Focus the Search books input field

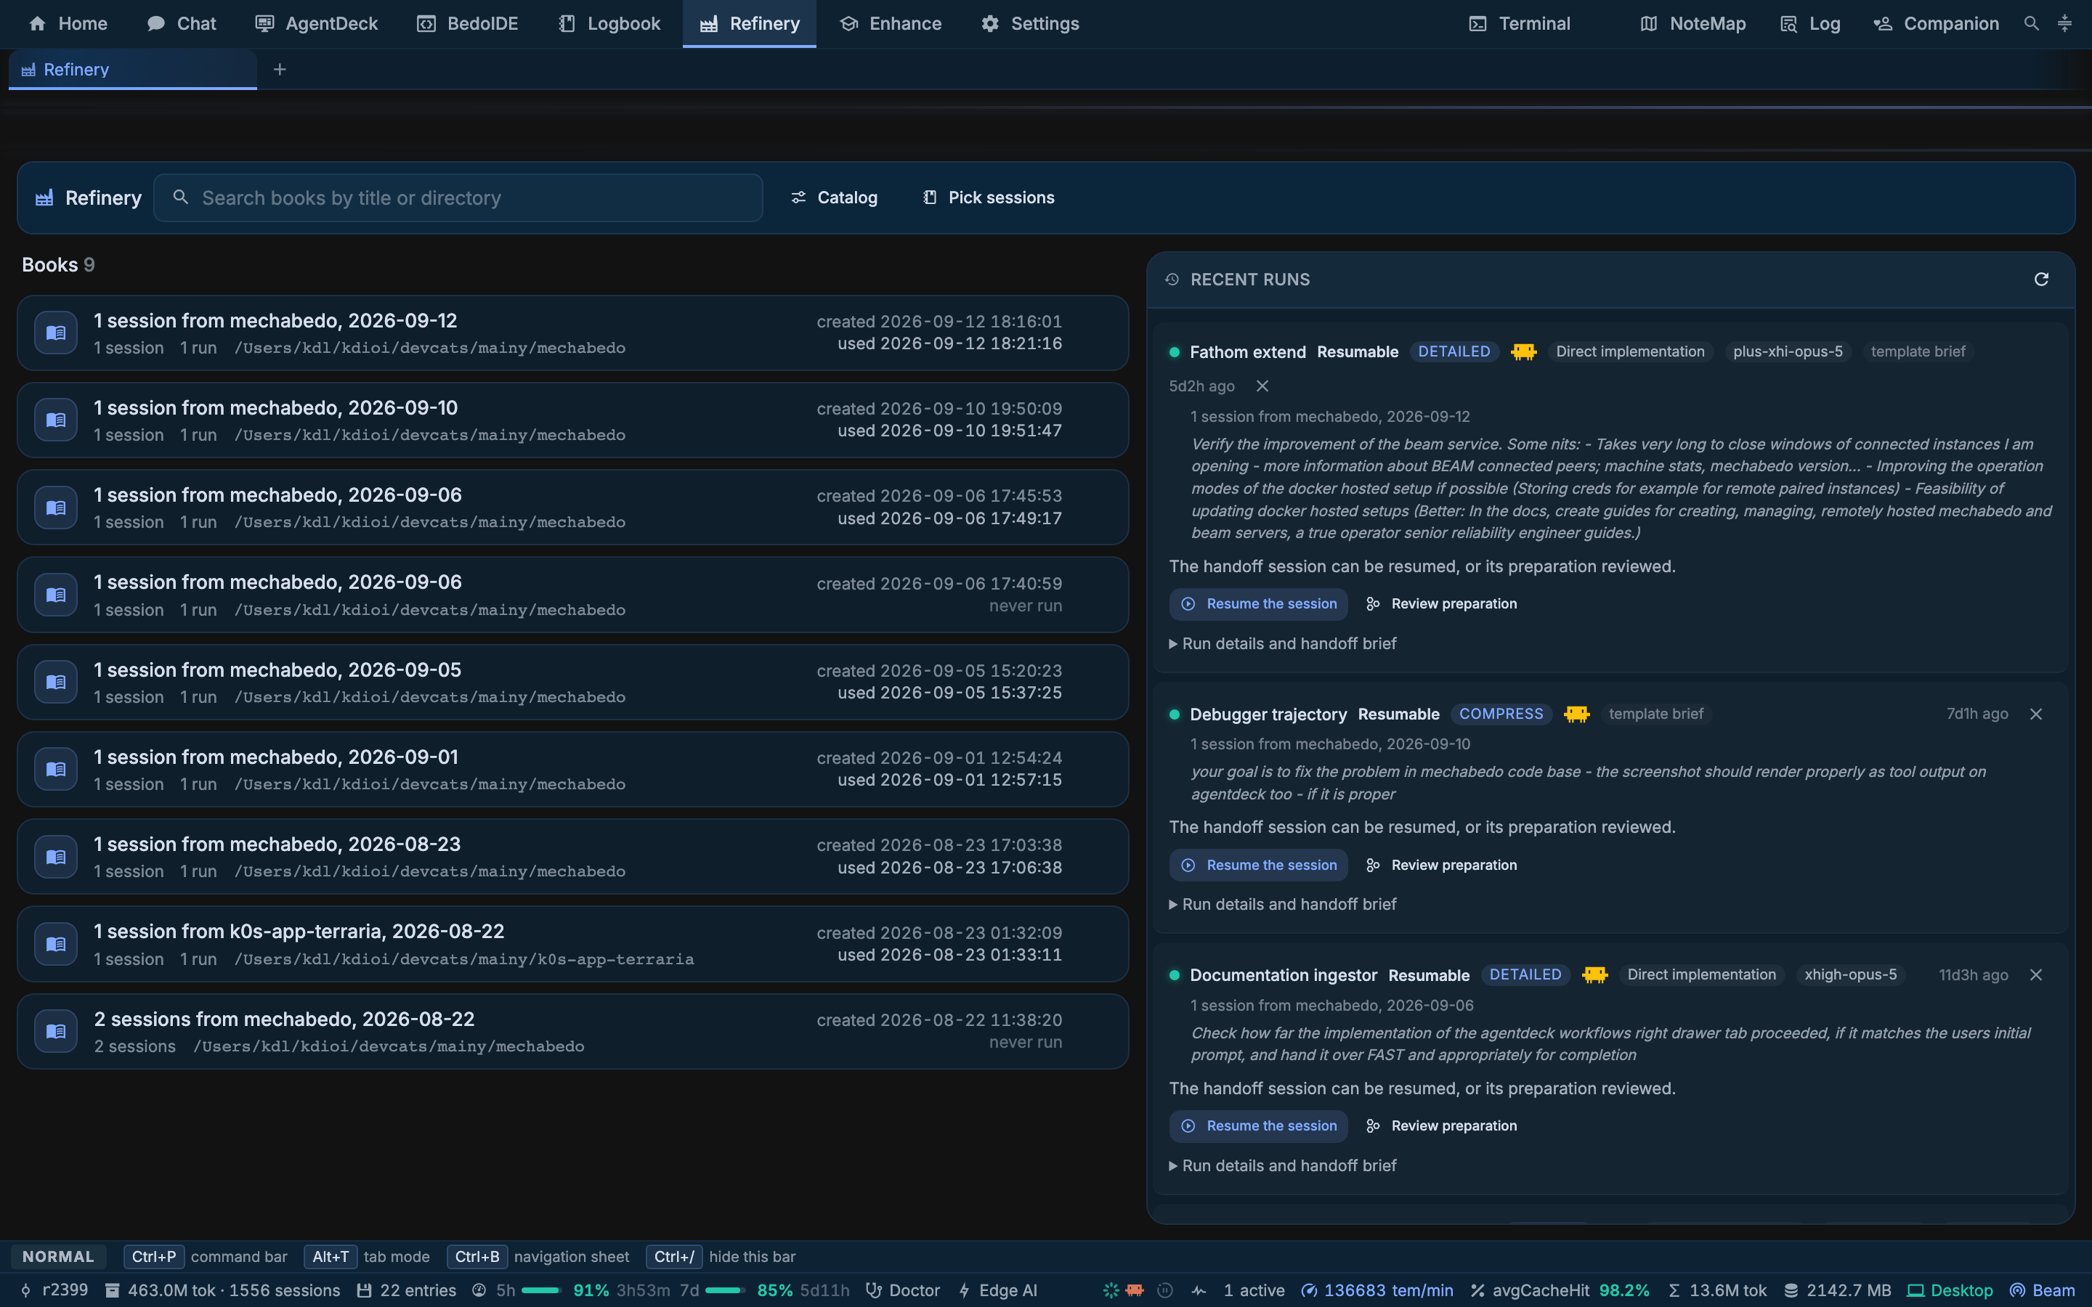click(x=458, y=198)
